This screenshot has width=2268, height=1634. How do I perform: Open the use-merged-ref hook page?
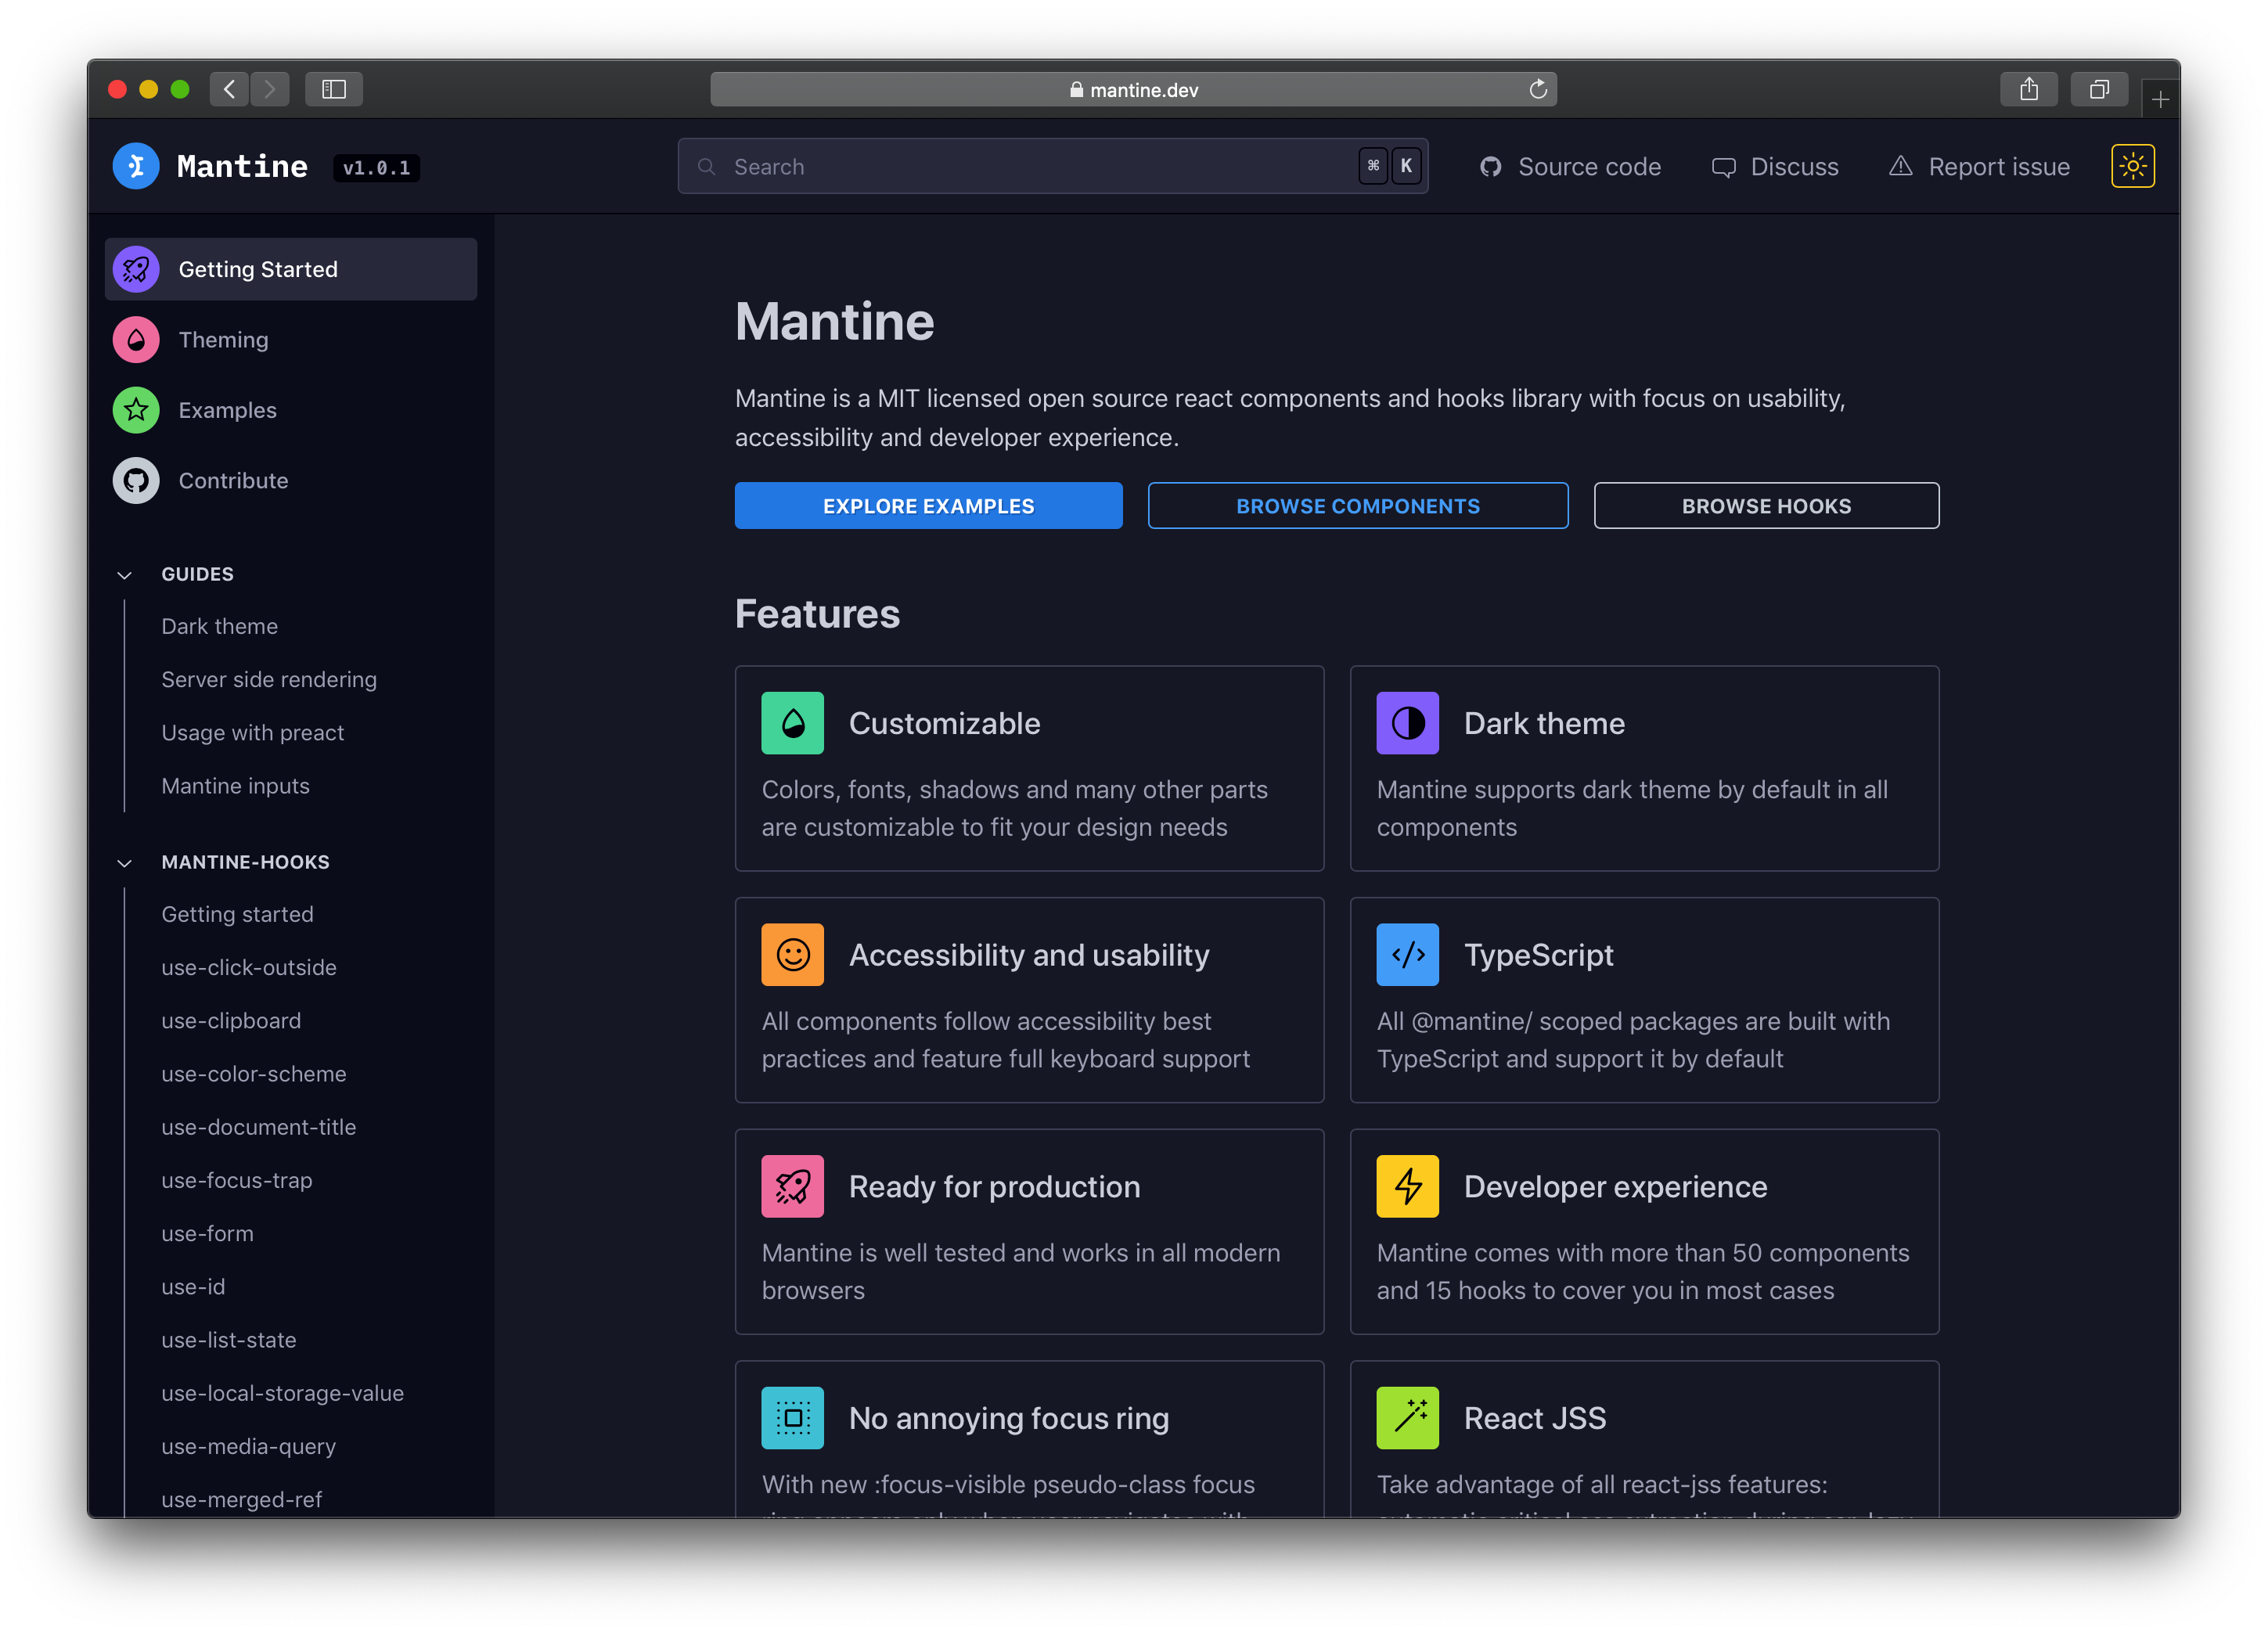242,1499
